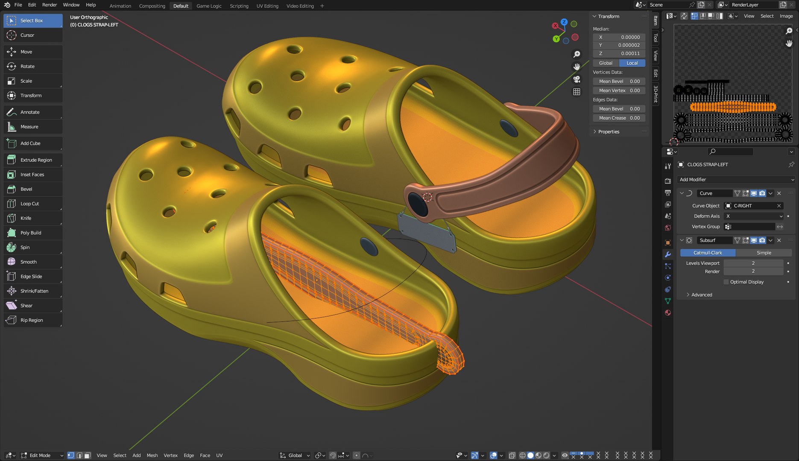Choose the Rotate tool
The image size is (799, 461).
[x=33, y=67]
